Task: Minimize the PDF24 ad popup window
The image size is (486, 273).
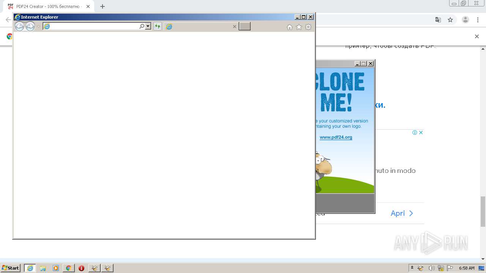Action: tap(357, 64)
